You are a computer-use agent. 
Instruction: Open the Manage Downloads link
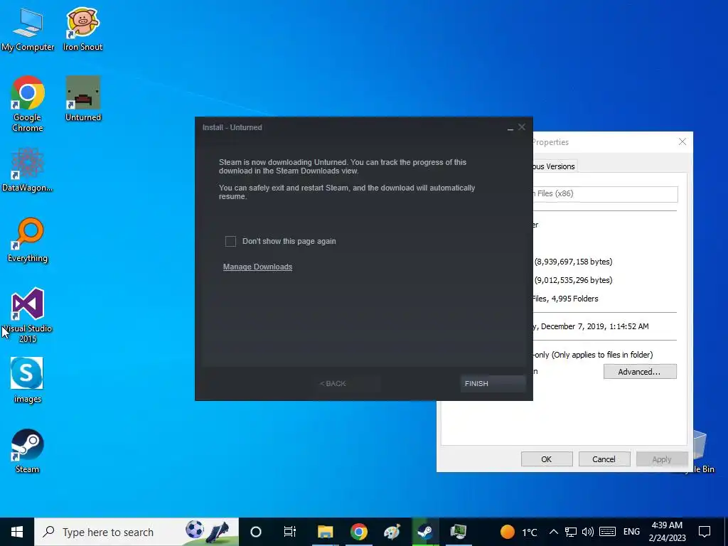257,267
